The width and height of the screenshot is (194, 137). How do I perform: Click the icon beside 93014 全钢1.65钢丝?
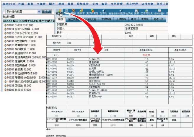(x=5, y=29)
